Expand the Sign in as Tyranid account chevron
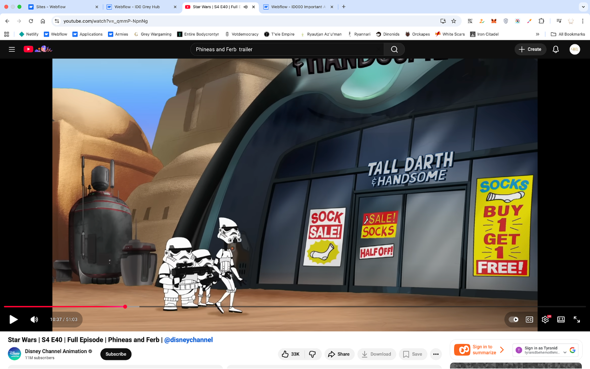Image resolution: width=590 pixels, height=369 pixels. coord(565,353)
